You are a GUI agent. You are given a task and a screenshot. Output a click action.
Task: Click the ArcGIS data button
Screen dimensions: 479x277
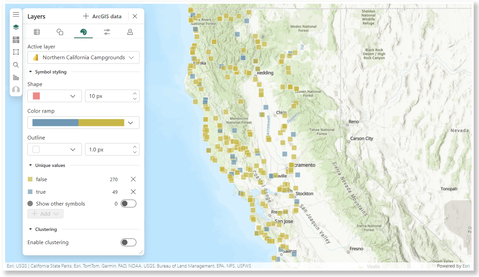102,16
